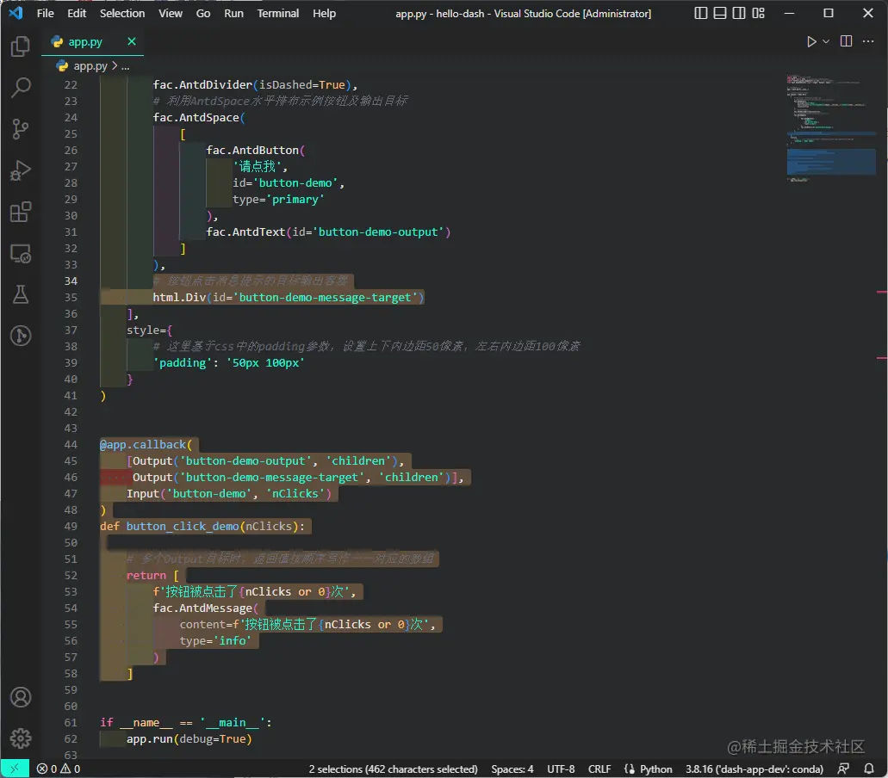
Task: Click 'fac.AntdMessage(' on line 54
Action: click(206, 608)
